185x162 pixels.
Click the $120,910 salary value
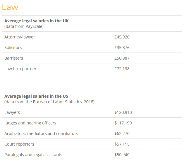click(x=123, y=112)
